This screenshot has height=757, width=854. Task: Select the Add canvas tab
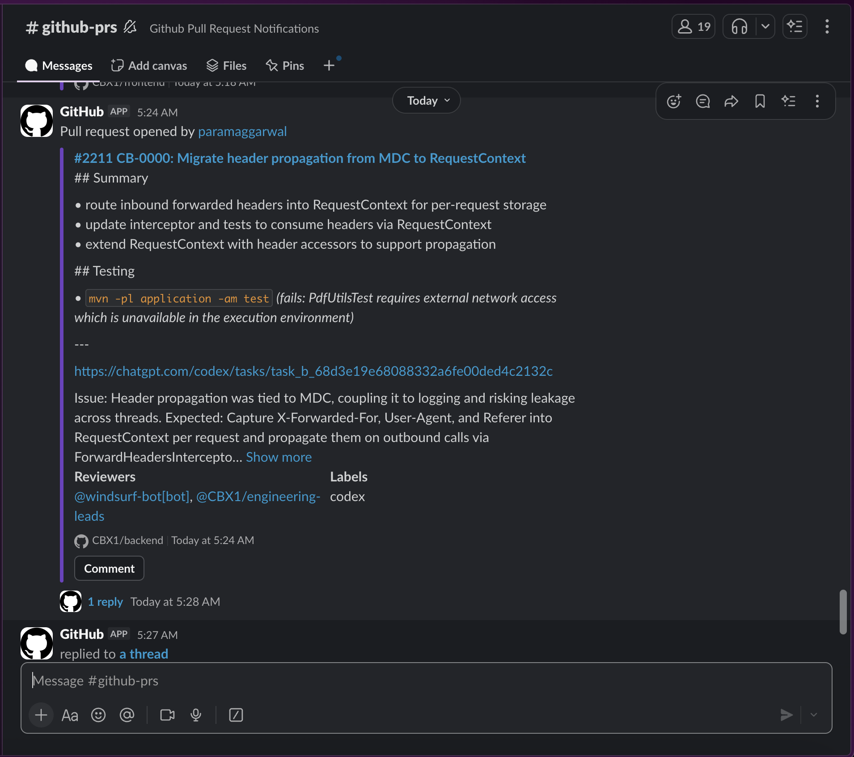[x=149, y=66]
